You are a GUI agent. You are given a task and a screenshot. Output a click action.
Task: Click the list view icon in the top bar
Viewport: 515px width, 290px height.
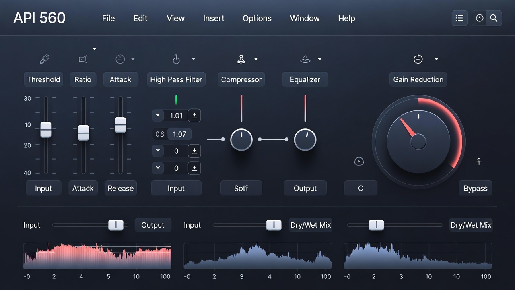pos(459,18)
